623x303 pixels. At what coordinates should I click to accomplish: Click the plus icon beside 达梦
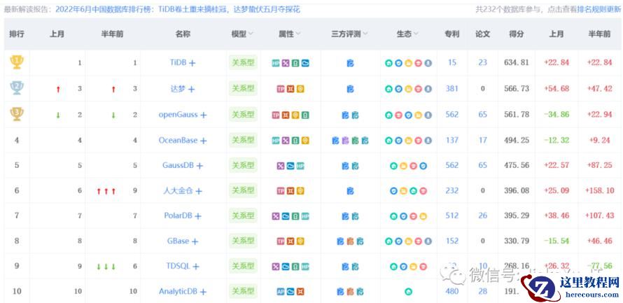[192, 90]
